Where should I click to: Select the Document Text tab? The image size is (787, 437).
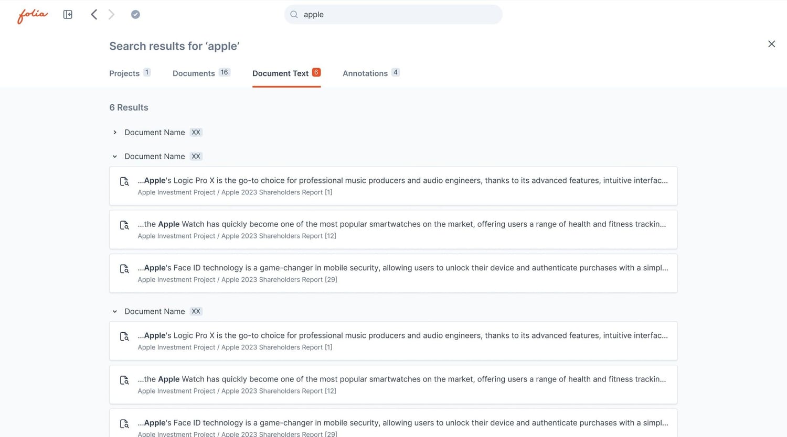click(286, 73)
